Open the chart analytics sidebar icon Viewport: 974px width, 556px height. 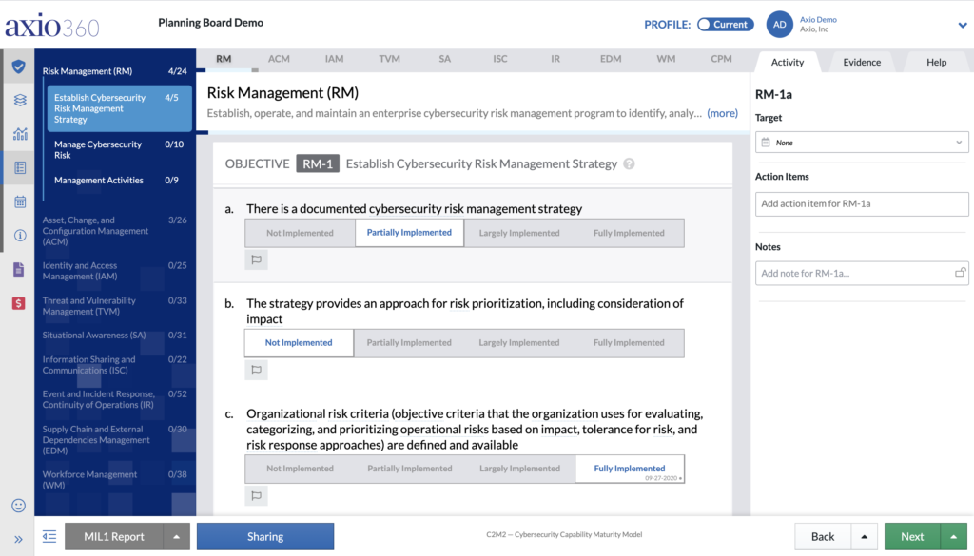tap(19, 134)
